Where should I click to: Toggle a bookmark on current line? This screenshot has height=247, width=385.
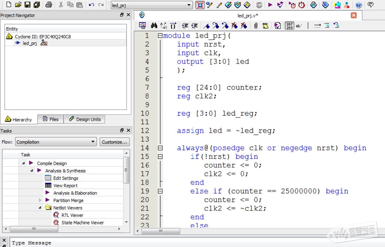pos(206,25)
